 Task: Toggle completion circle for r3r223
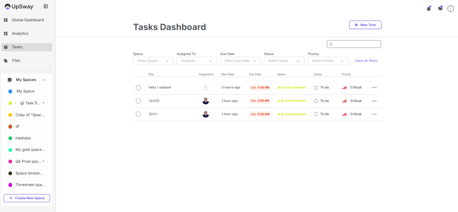pyautogui.click(x=138, y=101)
